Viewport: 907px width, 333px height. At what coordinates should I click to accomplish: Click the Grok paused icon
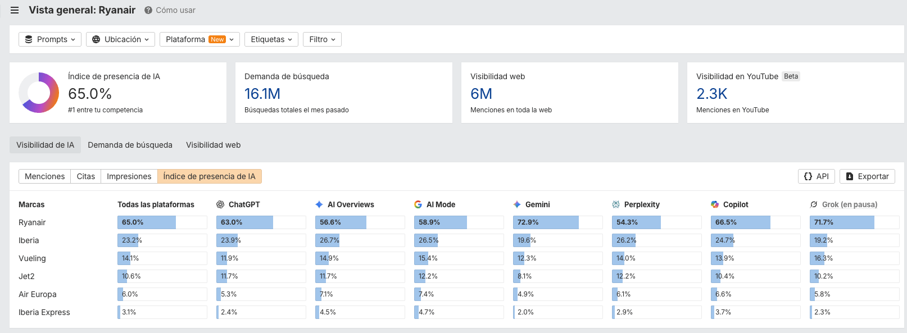814,204
